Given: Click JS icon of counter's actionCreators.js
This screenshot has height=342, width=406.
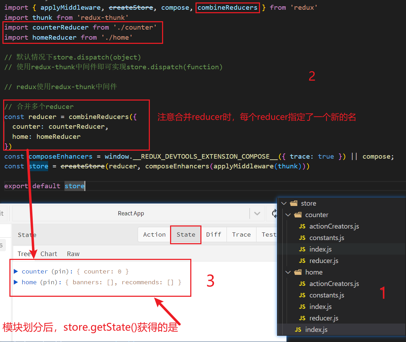Looking at the screenshot, I should pos(302,226).
